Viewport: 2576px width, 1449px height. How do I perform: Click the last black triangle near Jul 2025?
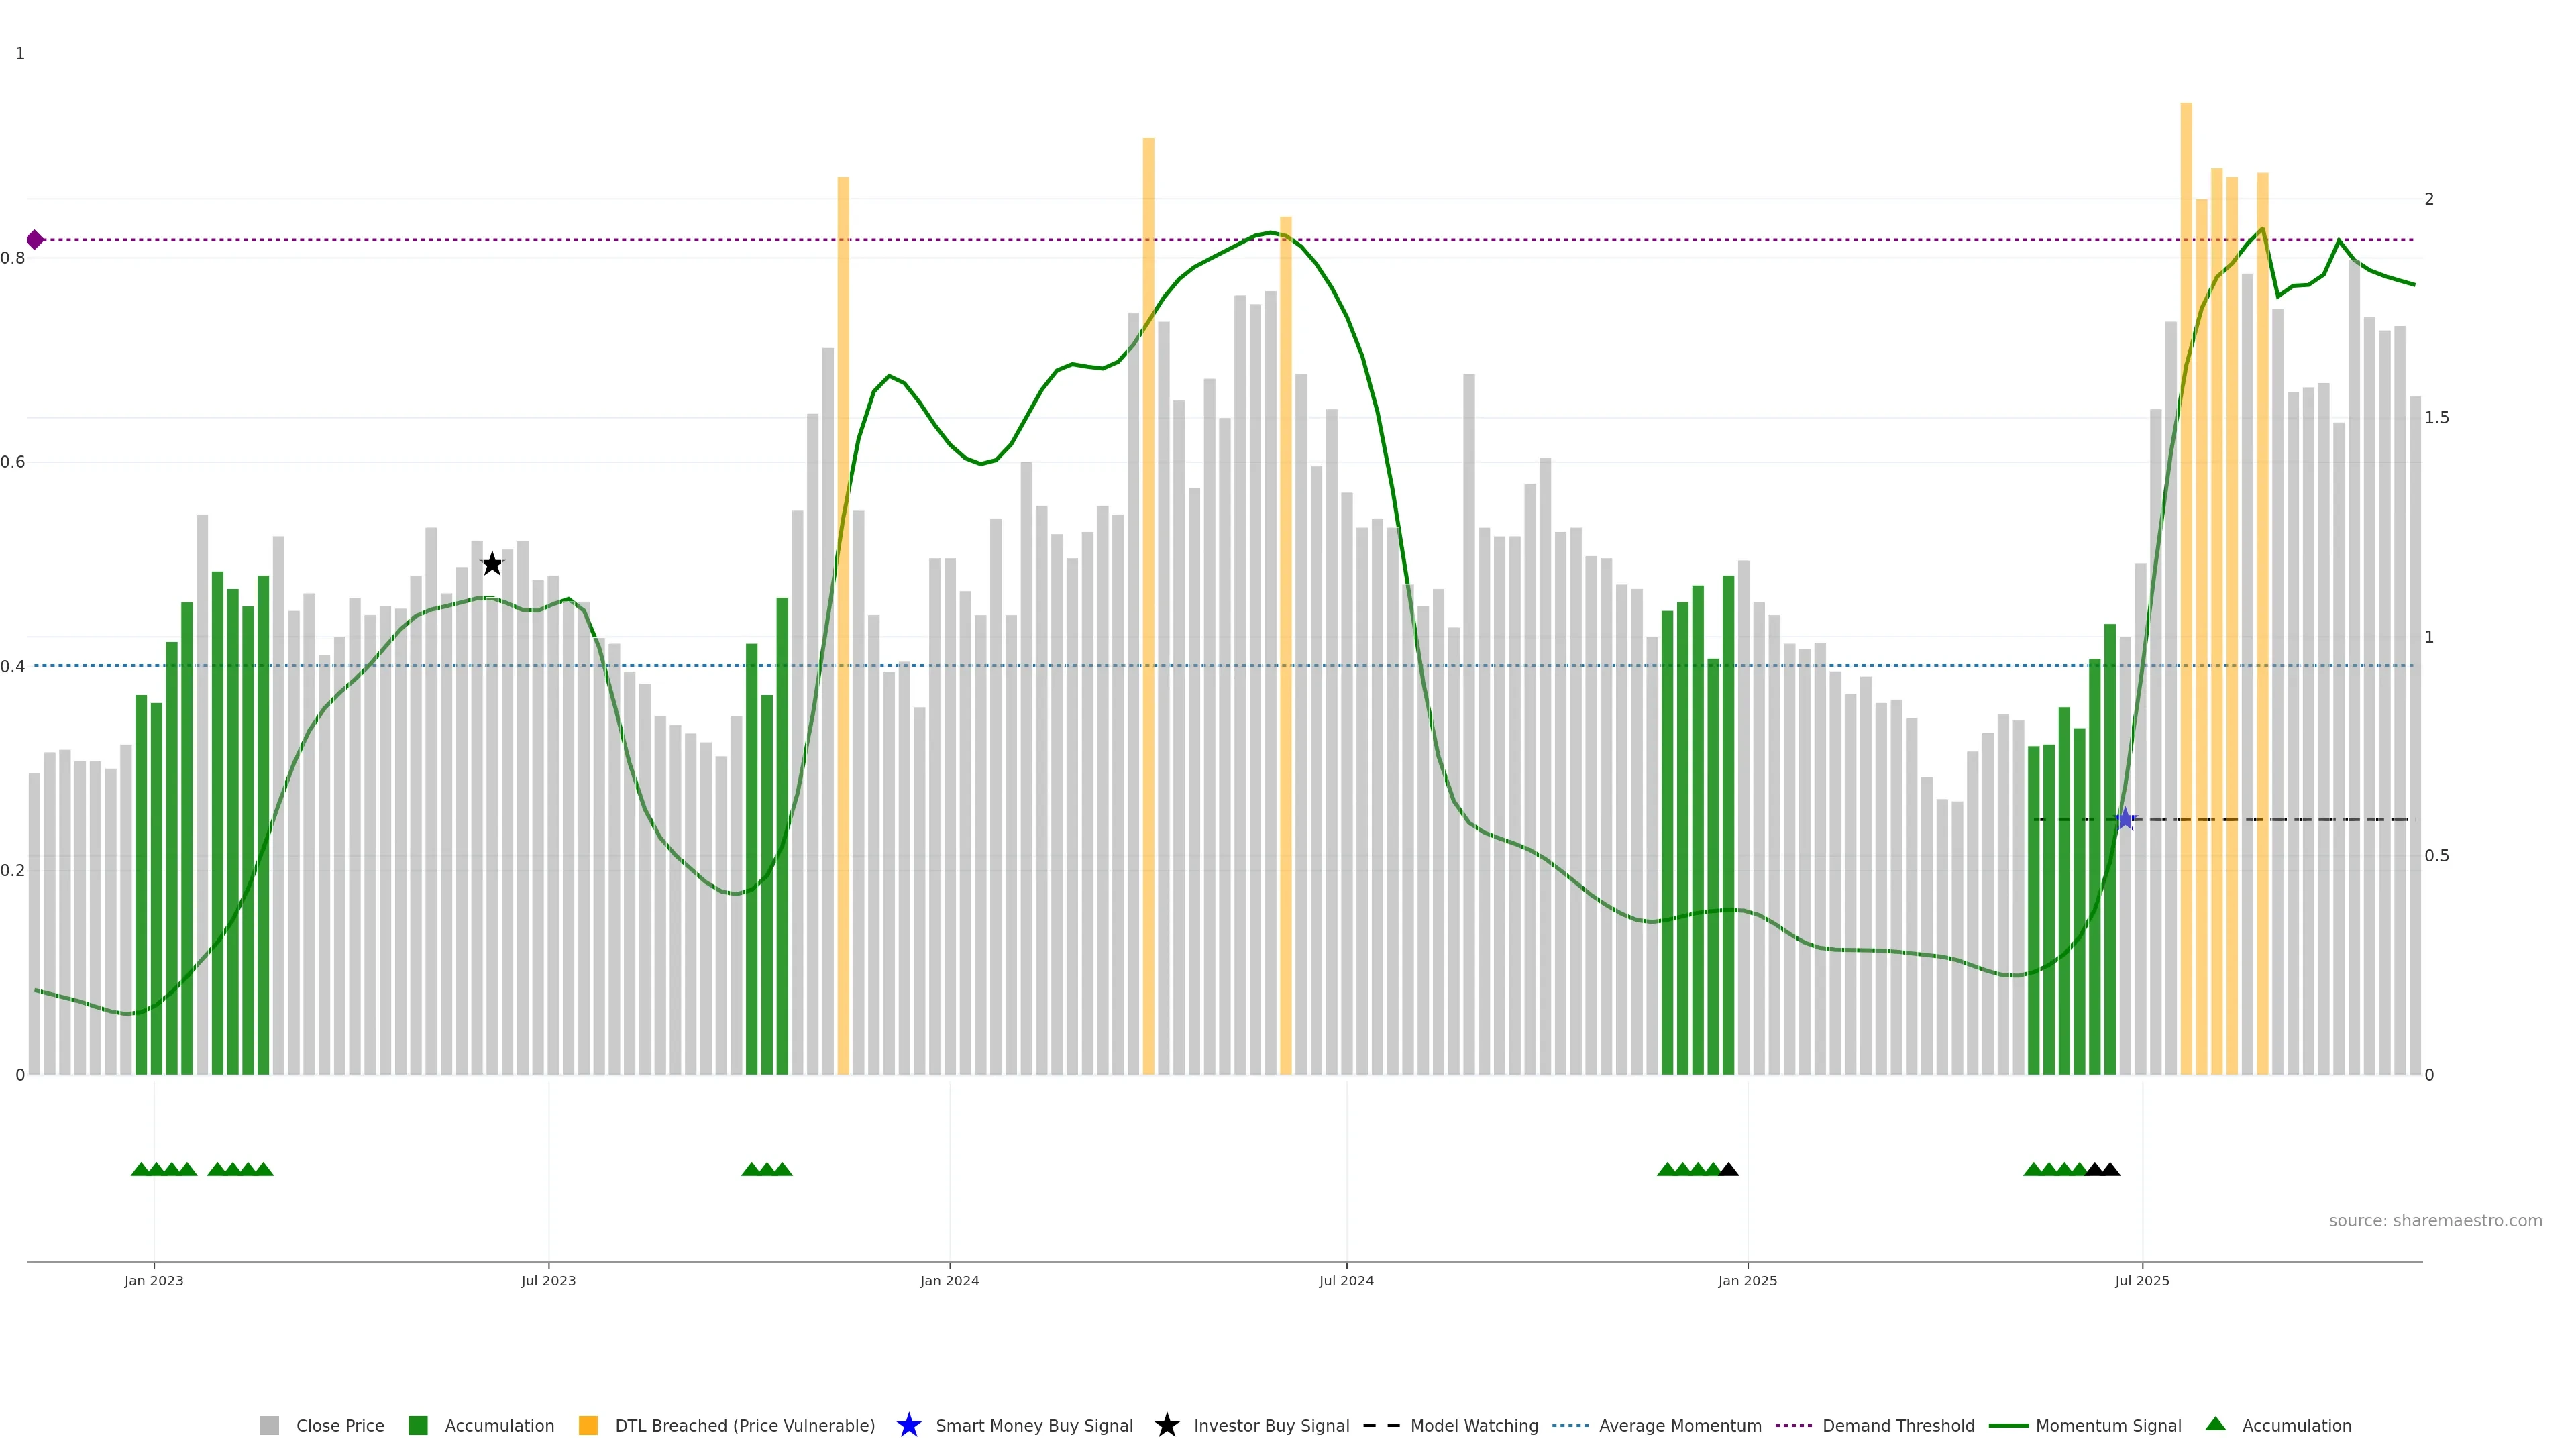2110,1169
